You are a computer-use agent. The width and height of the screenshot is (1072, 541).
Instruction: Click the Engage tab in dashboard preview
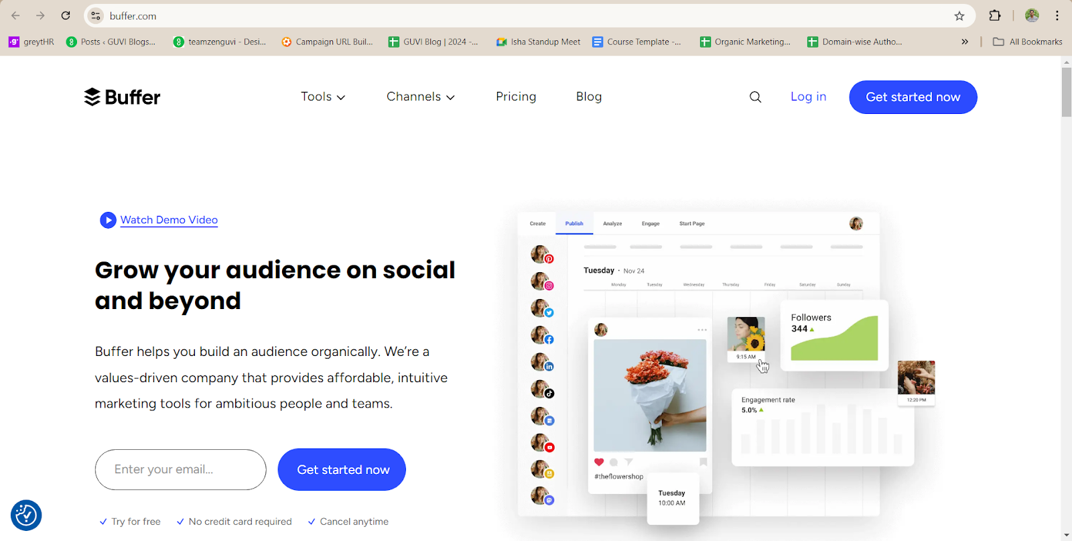(x=651, y=223)
